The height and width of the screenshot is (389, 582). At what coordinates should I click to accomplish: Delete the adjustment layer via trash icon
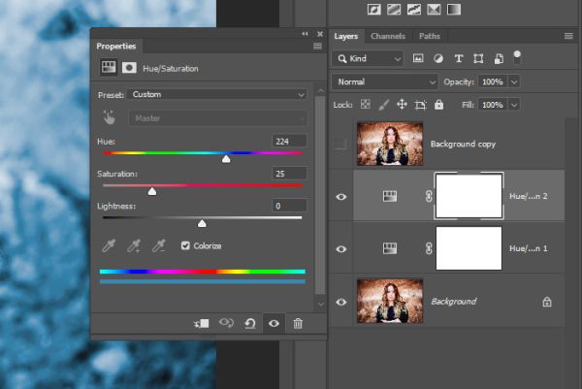pyautogui.click(x=298, y=323)
